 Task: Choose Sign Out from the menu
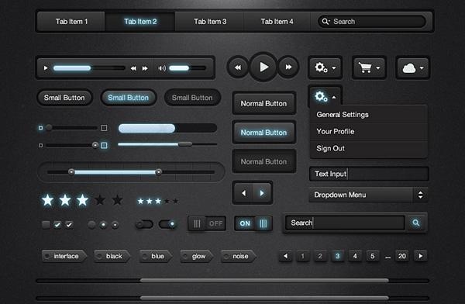[x=369, y=148]
